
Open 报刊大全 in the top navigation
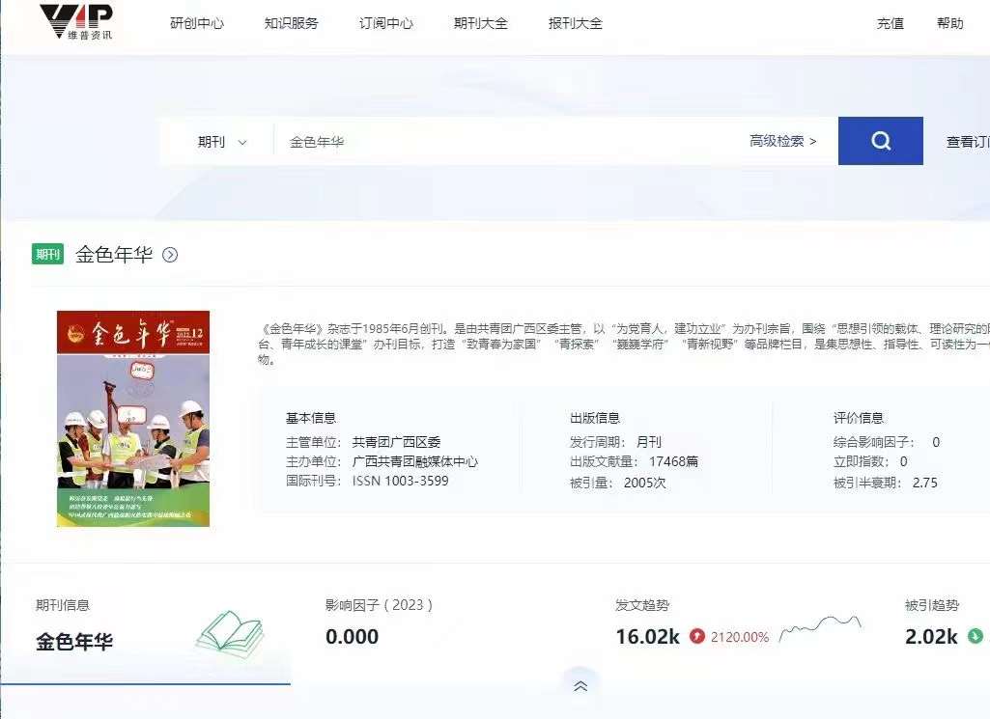coord(576,23)
